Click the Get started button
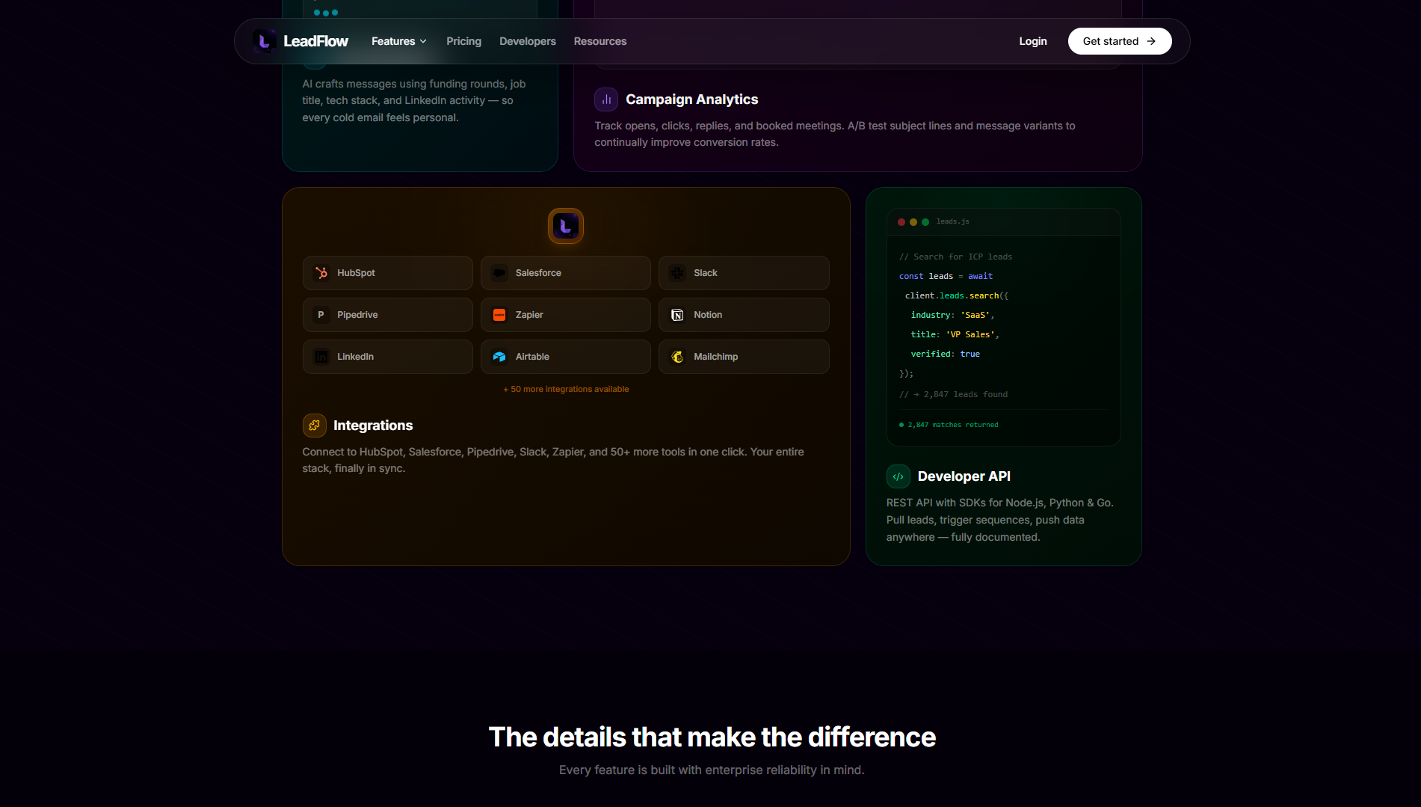 1120,41
